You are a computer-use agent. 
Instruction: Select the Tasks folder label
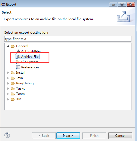click(20, 89)
